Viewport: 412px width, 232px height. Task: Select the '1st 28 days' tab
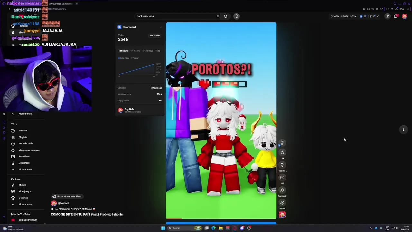(147, 51)
